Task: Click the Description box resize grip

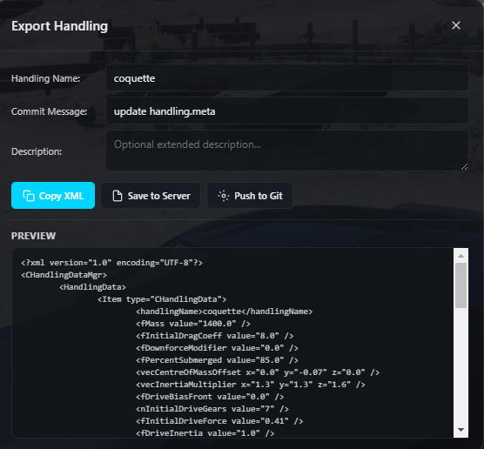Action: tap(464, 167)
